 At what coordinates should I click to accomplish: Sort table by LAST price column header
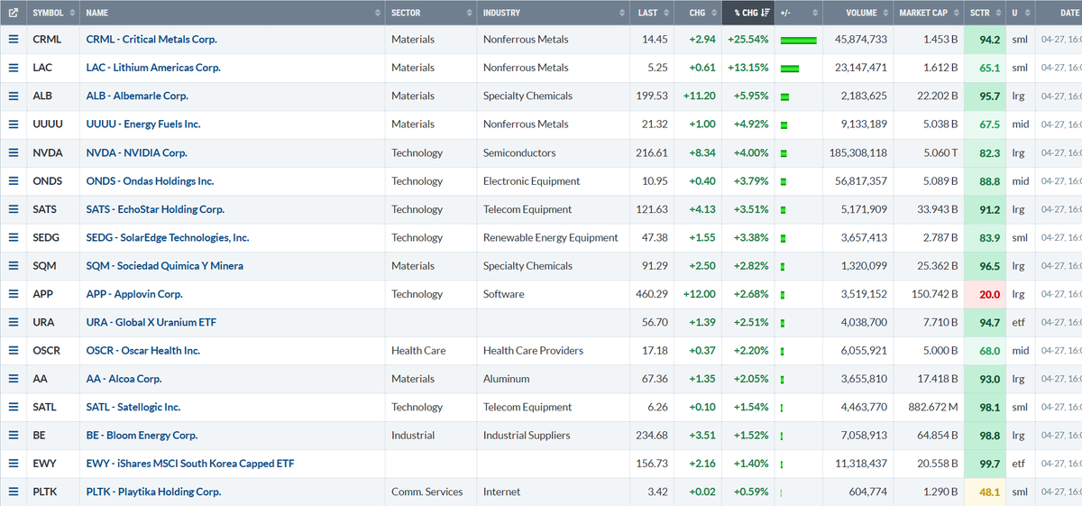(x=652, y=13)
